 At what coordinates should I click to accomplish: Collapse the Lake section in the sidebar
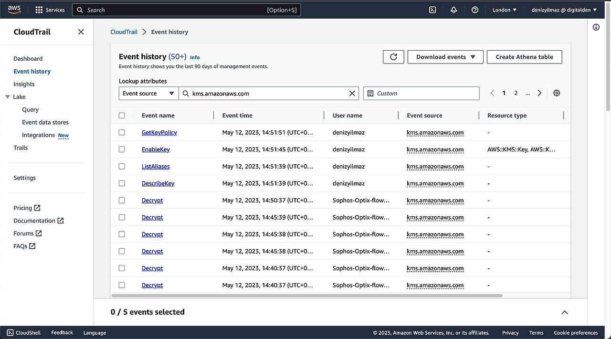8,96
